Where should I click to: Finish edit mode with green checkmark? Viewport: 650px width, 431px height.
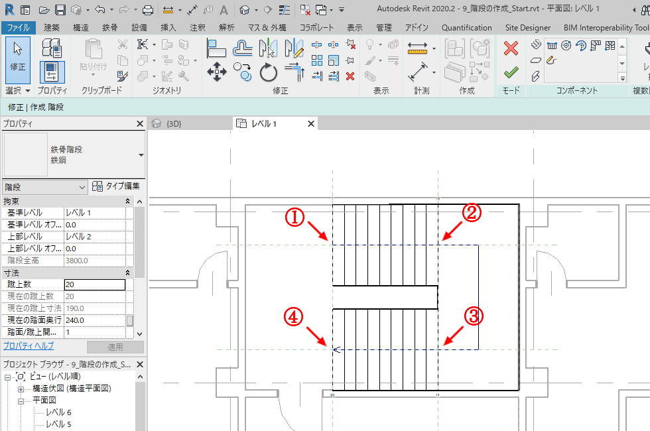click(511, 73)
